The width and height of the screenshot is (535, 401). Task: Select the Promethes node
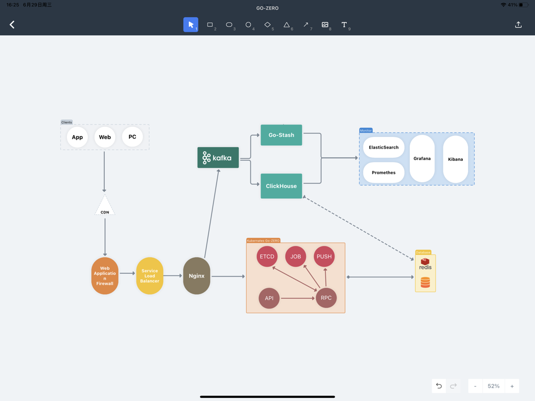tap(384, 173)
